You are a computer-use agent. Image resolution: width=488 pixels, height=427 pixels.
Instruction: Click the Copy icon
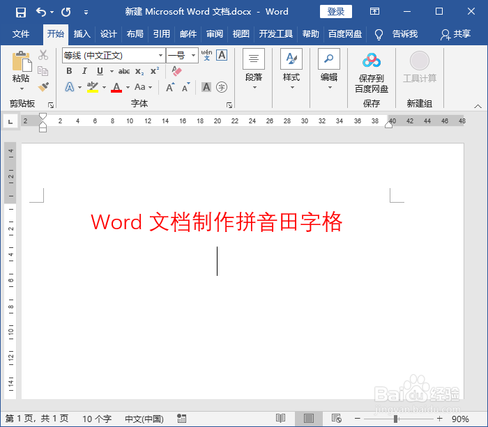(x=43, y=71)
